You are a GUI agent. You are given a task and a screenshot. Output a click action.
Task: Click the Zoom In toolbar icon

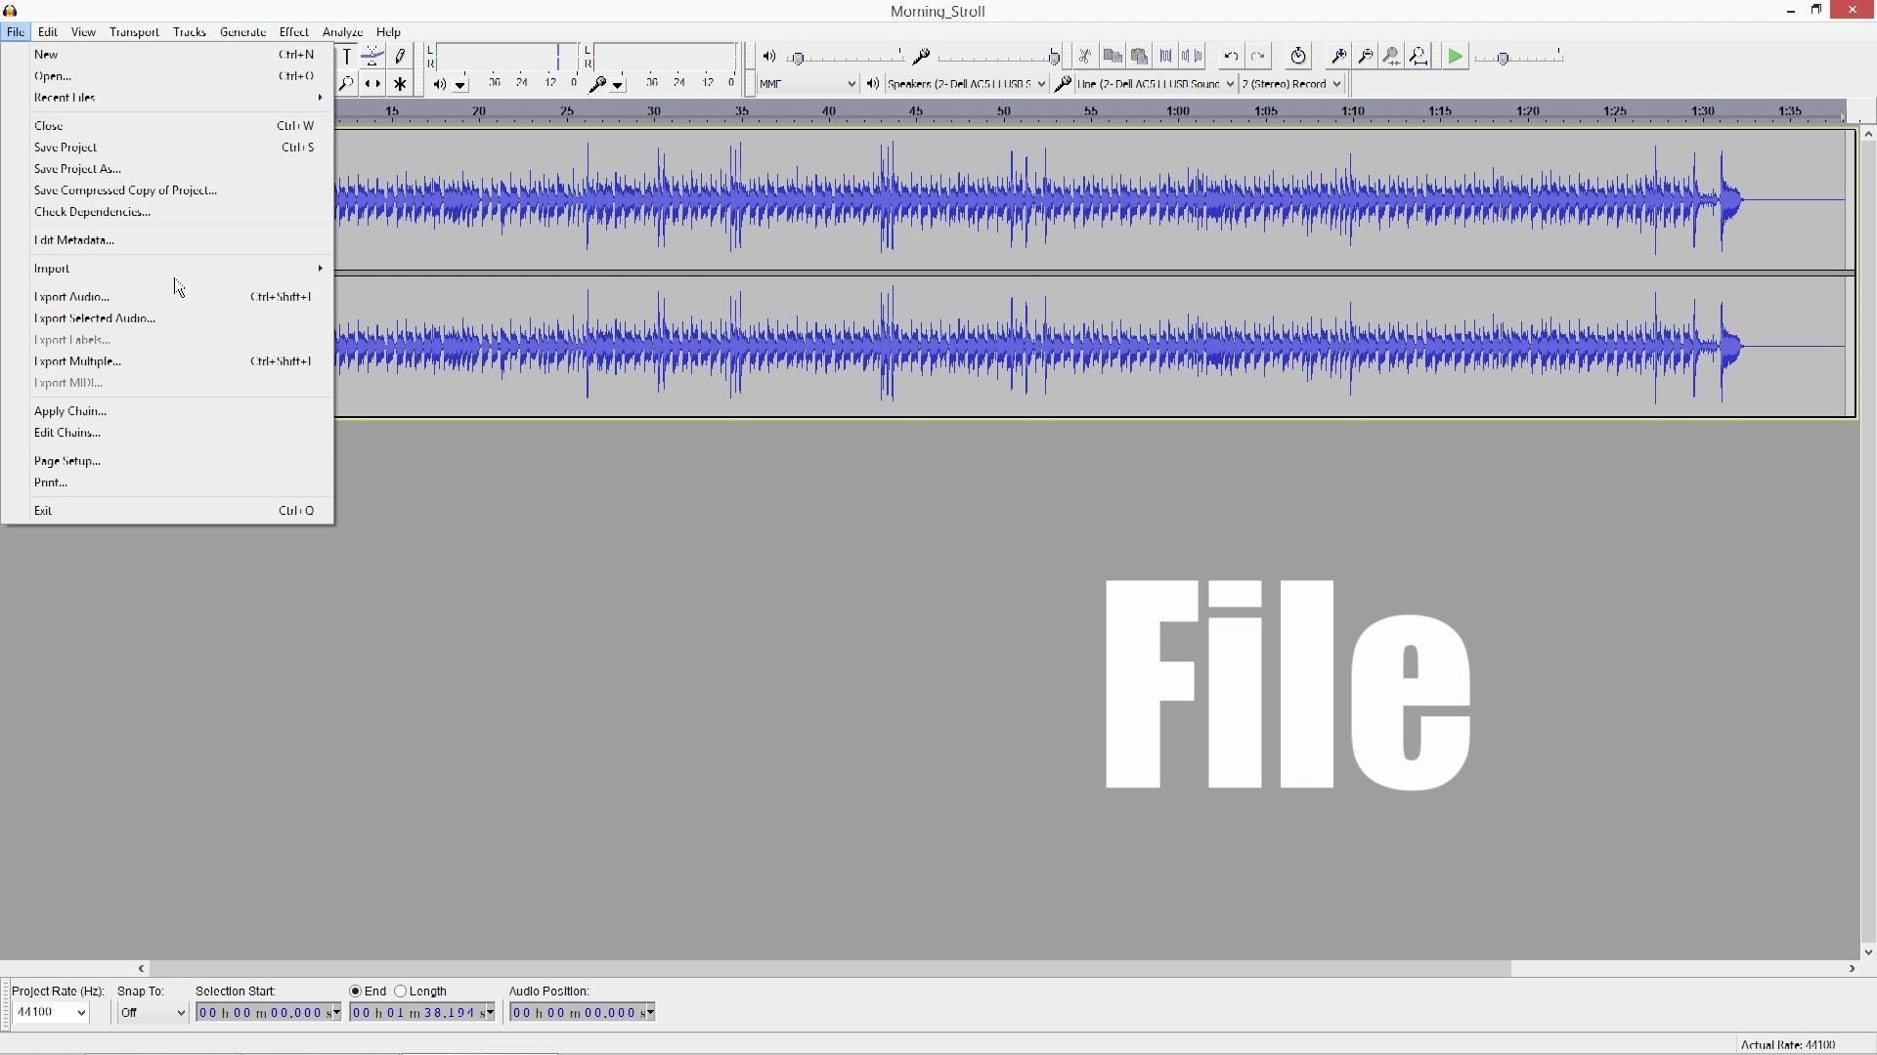pos(1337,56)
